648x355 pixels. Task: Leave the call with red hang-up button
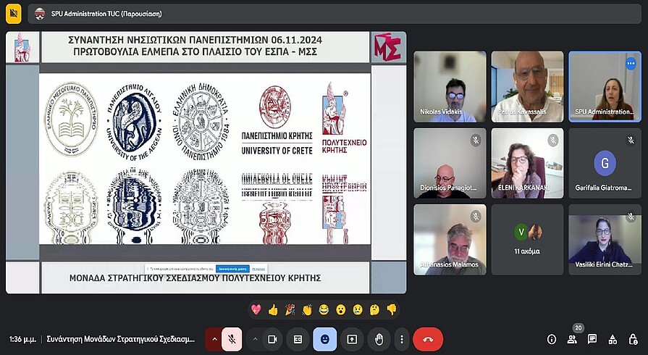click(x=428, y=339)
